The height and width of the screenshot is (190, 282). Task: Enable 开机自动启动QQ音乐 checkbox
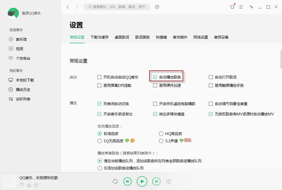pyautogui.click(x=99, y=77)
